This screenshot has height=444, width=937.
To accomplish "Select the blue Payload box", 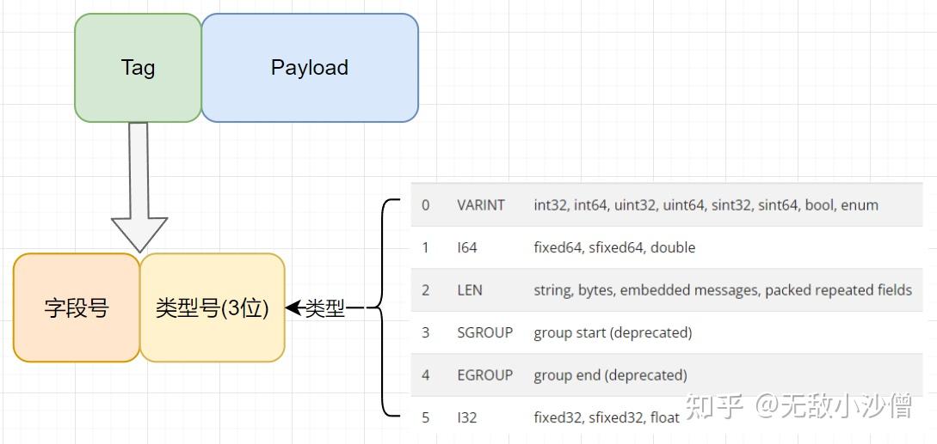I will (x=310, y=68).
